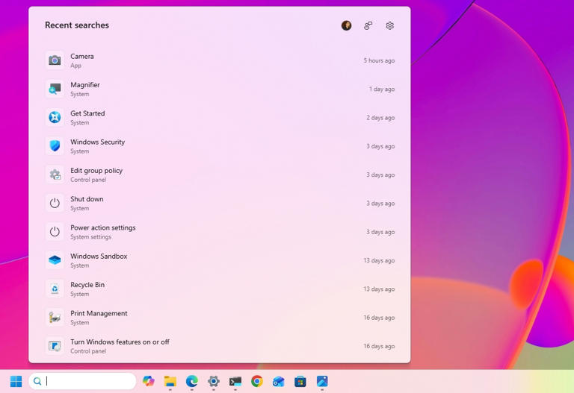
Task: Select Turn Windows features on or off
Action: pos(120,342)
